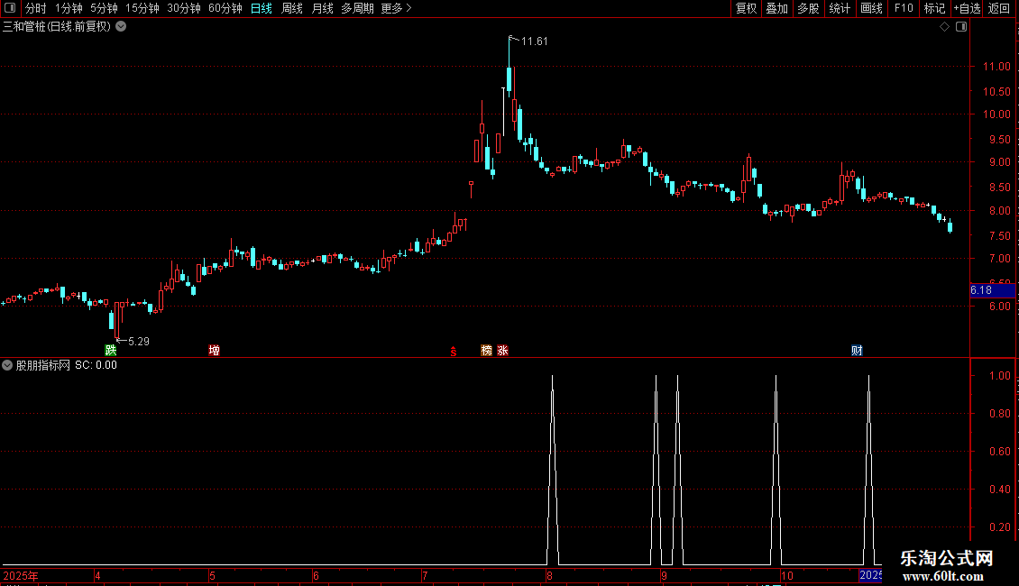
Task: Click the 返回 back button
Action: click(999, 8)
